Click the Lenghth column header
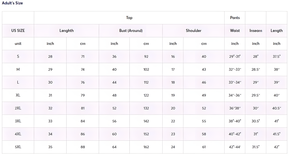Viewport: 290px width, 156px height. point(66,31)
